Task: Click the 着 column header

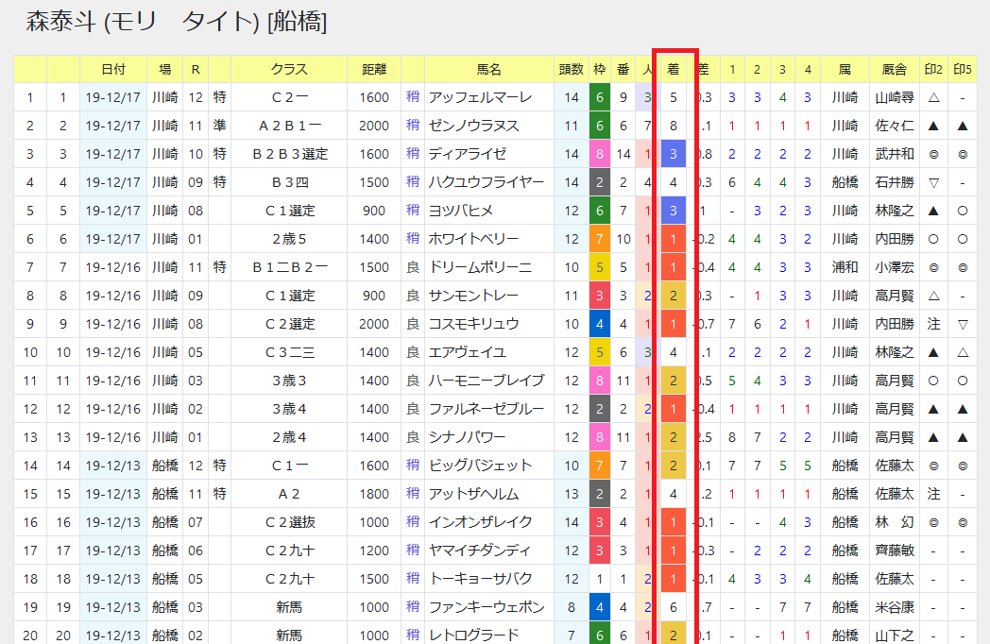Action: 673,70
